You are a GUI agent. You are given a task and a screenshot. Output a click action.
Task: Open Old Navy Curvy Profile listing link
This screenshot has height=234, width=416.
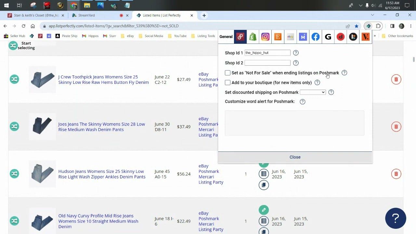98,221
